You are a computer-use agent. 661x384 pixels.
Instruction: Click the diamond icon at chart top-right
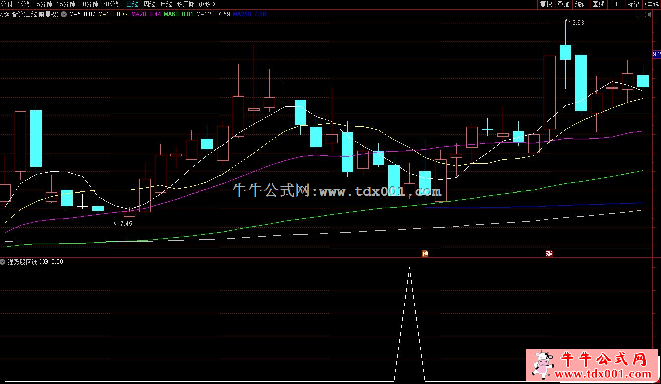638,14
